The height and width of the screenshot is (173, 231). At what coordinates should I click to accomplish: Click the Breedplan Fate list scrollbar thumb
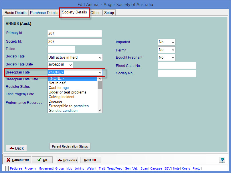coord(100,85)
